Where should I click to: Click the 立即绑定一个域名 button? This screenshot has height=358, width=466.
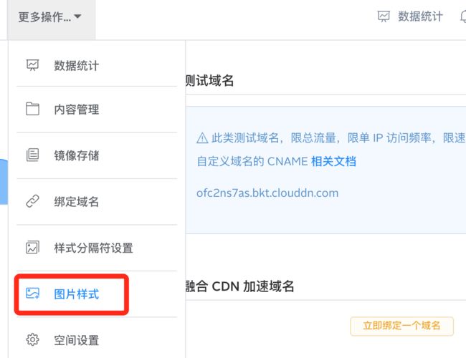point(401,326)
